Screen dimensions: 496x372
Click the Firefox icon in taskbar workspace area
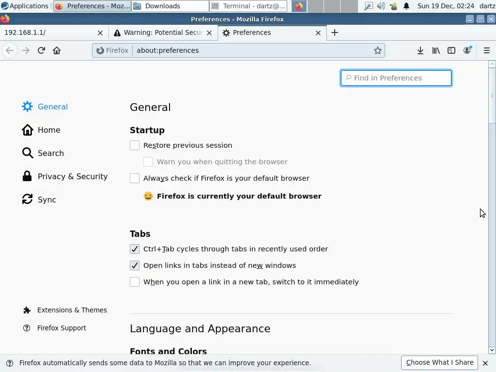(299, 6)
